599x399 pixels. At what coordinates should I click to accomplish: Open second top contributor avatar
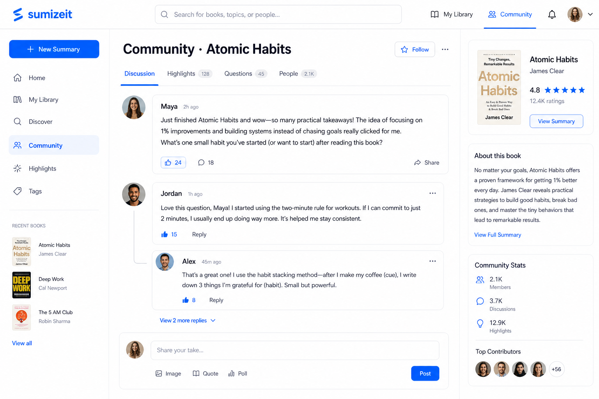[501, 369]
